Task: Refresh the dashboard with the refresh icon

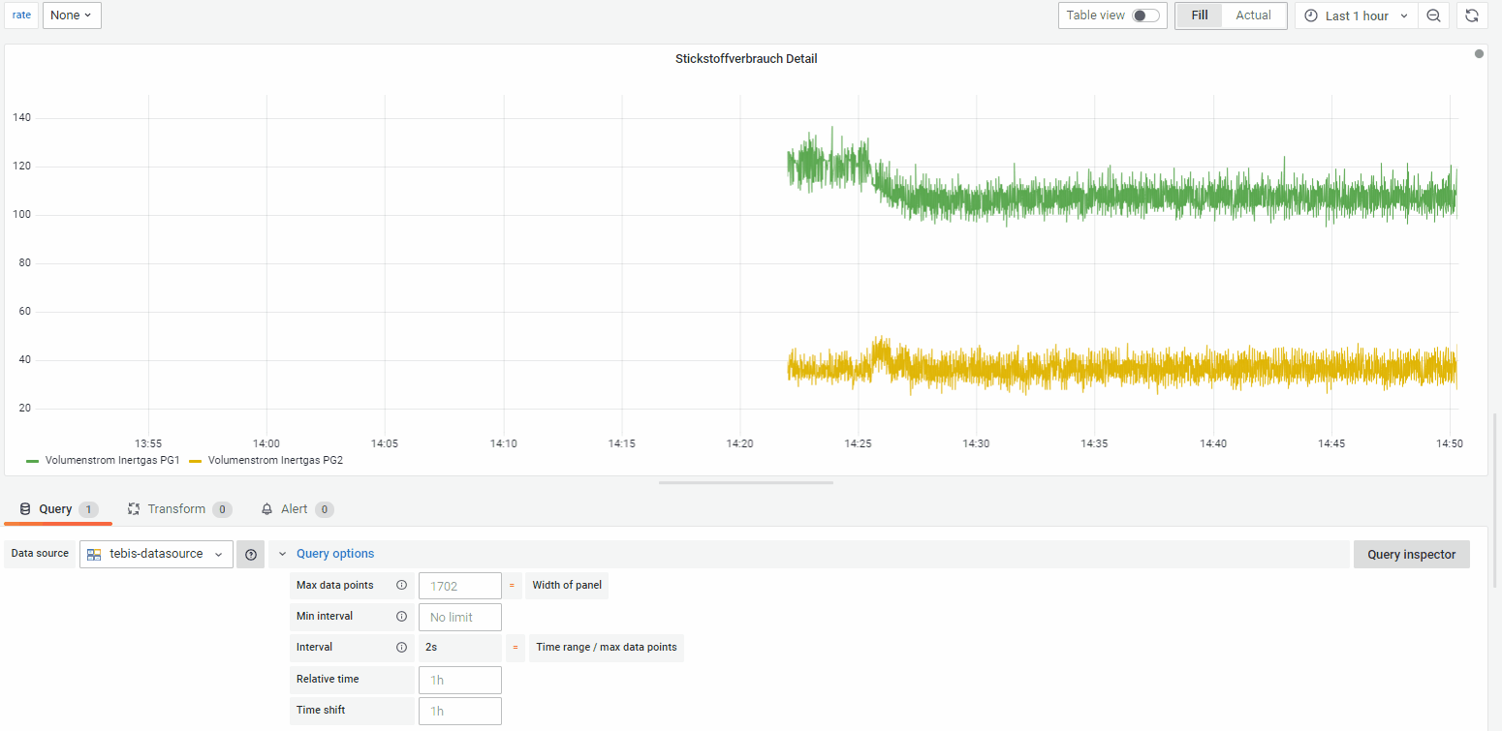Action: pyautogui.click(x=1471, y=15)
